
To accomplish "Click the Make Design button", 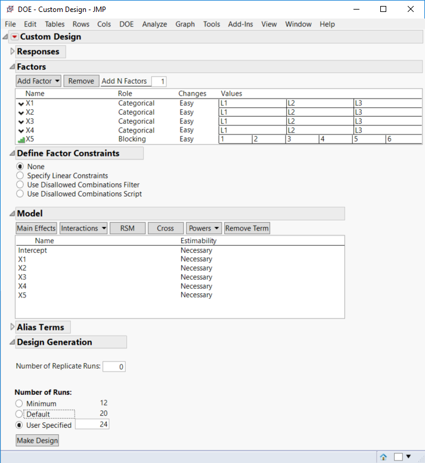I will [37, 440].
